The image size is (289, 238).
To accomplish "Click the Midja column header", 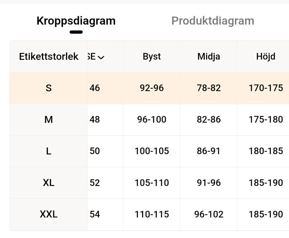I will [209, 56].
